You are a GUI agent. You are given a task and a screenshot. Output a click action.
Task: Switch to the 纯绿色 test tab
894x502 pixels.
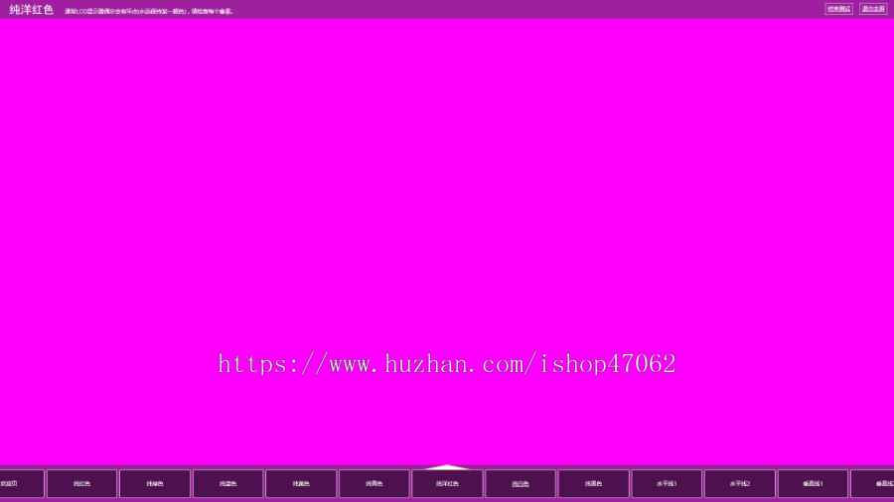click(x=155, y=484)
